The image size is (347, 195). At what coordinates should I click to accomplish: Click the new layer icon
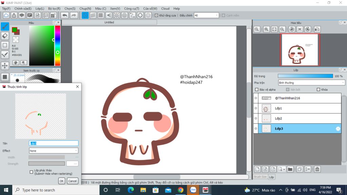click(257, 169)
